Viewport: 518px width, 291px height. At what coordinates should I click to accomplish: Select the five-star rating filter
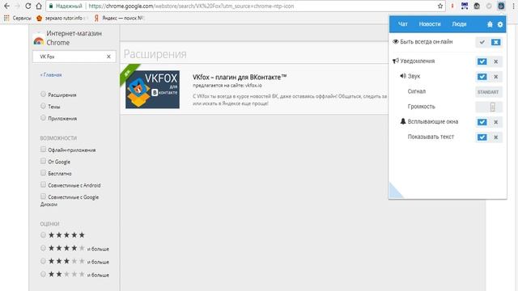pos(43,235)
